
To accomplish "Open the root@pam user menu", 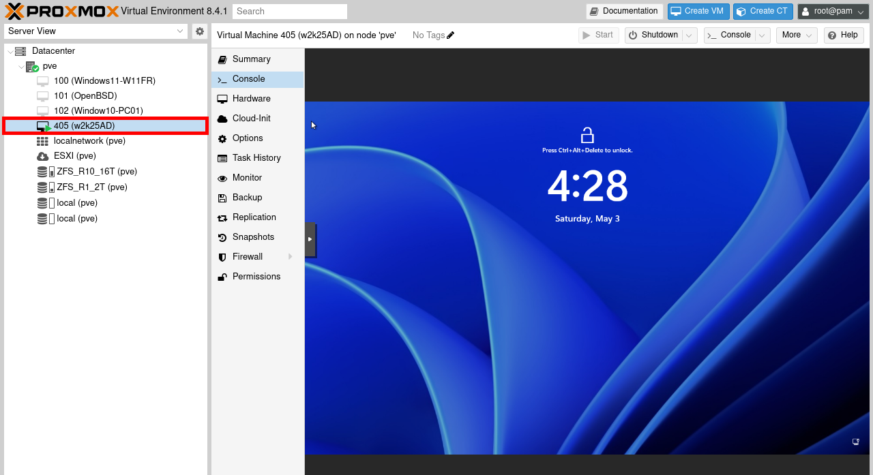I will 831,11.
